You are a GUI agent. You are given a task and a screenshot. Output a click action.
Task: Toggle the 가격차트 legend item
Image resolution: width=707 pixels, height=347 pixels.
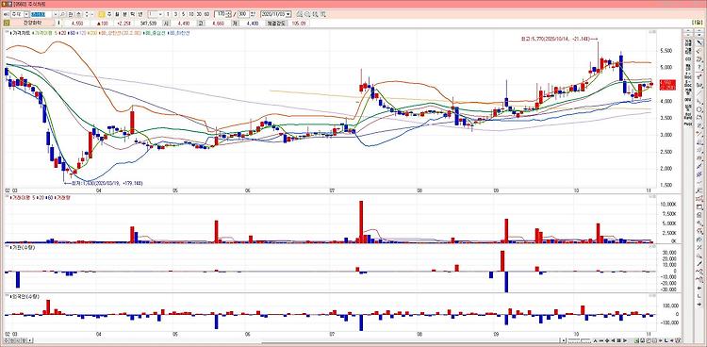pyautogui.click(x=20, y=33)
